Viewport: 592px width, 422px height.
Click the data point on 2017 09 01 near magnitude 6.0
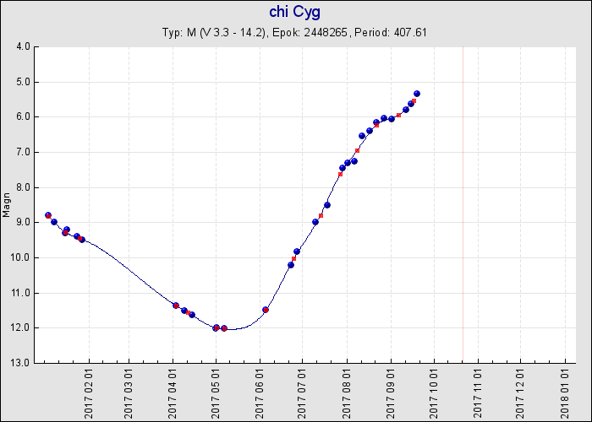click(x=392, y=119)
